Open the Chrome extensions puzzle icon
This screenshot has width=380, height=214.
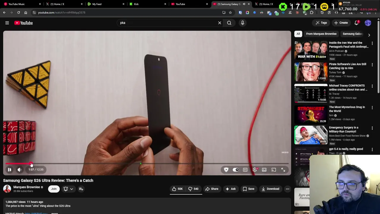[x=311, y=12]
